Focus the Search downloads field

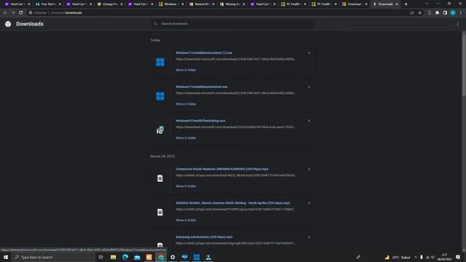(233, 24)
